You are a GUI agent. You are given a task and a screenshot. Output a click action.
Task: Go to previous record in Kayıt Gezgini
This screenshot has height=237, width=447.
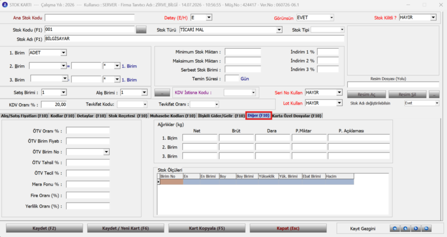click(406, 228)
